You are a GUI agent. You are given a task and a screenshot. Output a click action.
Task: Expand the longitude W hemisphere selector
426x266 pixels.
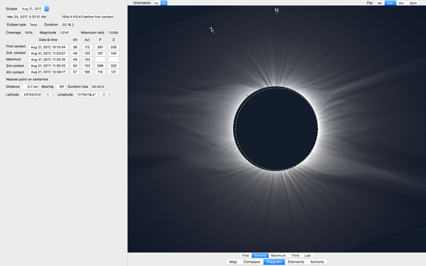[106, 95]
